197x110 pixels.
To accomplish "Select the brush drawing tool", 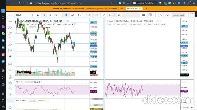I will click(x=10, y=33).
